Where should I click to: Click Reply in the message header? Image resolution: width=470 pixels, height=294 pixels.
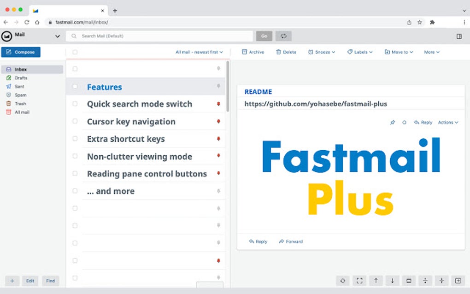423,122
